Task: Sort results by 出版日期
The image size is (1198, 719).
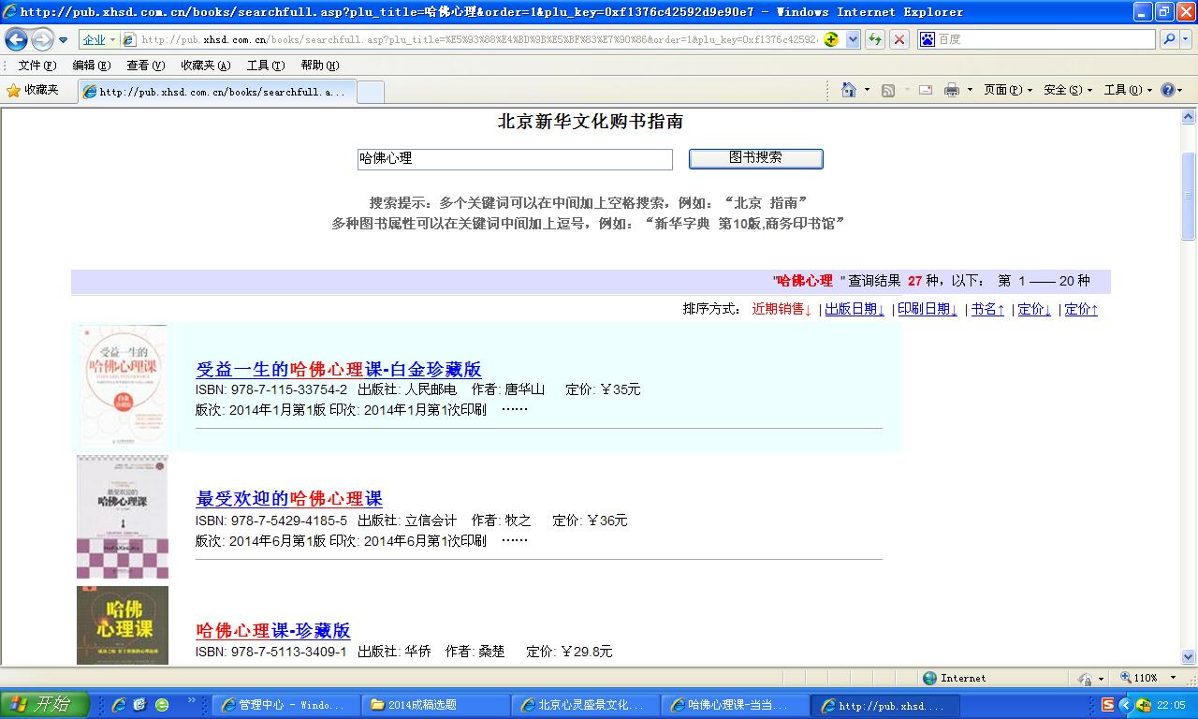Action: 855,309
